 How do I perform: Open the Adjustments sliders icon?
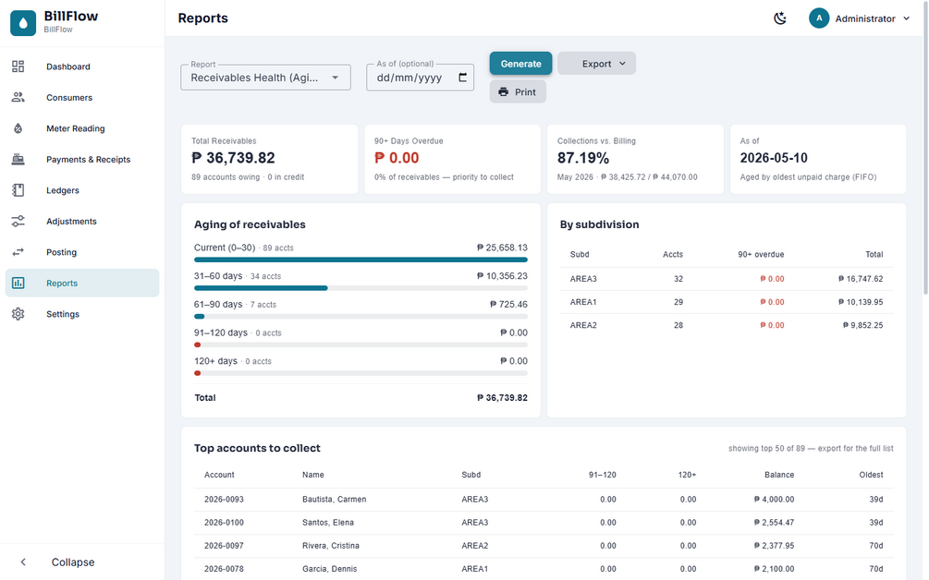18,222
